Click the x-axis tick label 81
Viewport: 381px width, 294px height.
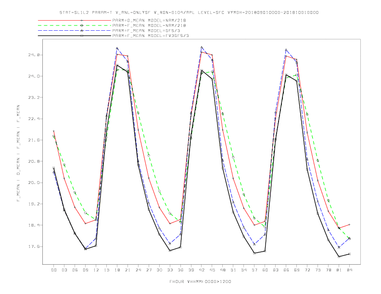[339, 270]
